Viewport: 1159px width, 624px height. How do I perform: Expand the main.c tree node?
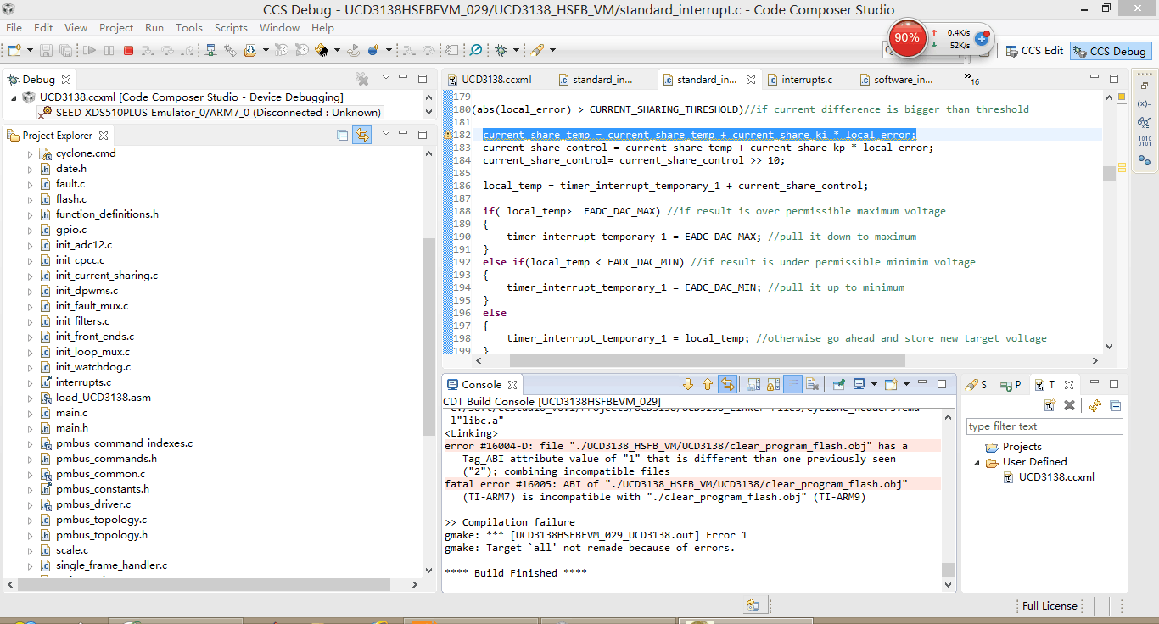tap(30, 413)
